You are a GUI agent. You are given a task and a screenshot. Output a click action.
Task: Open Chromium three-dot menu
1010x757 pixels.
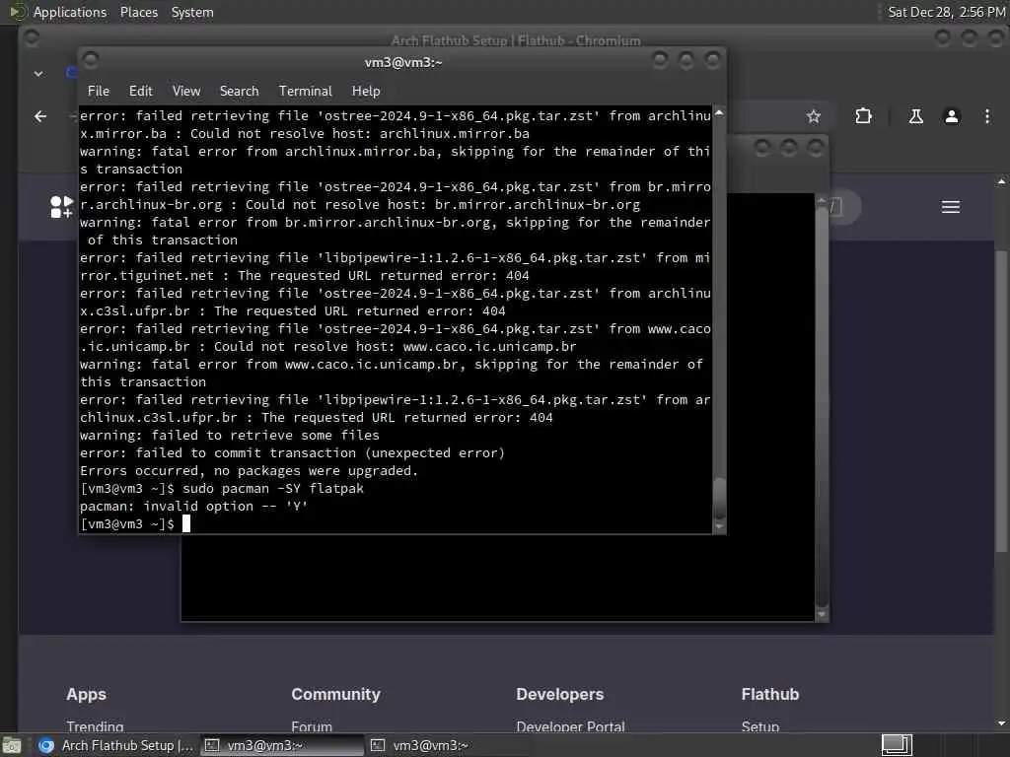click(x=986, y=116)
